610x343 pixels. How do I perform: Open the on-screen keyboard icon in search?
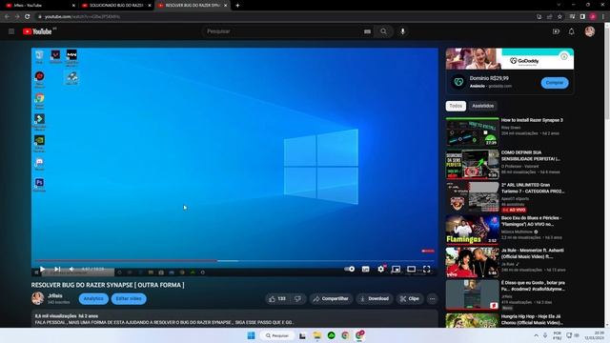coord(367,31)
